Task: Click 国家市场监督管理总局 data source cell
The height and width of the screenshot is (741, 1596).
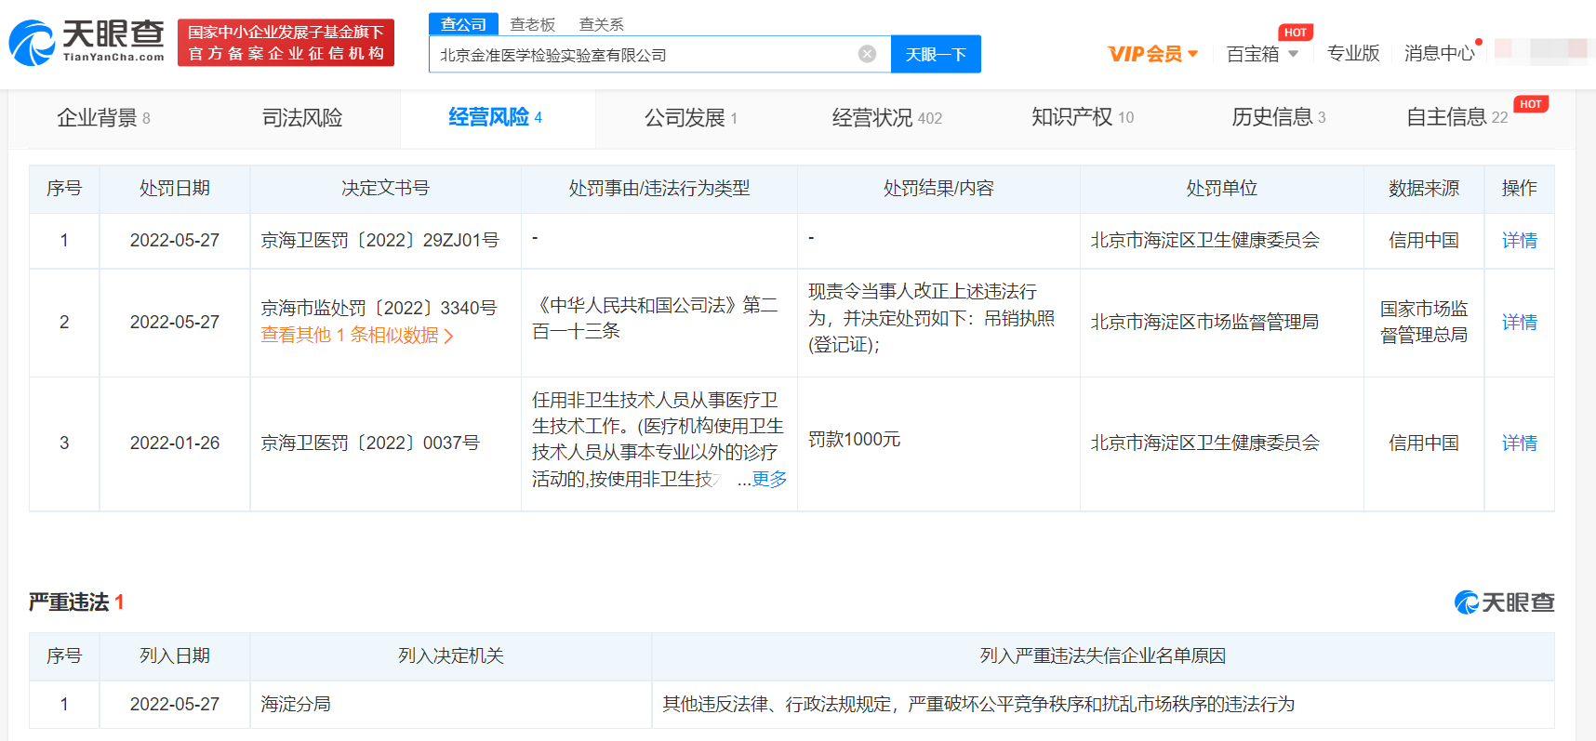Action: [1423, 323]
